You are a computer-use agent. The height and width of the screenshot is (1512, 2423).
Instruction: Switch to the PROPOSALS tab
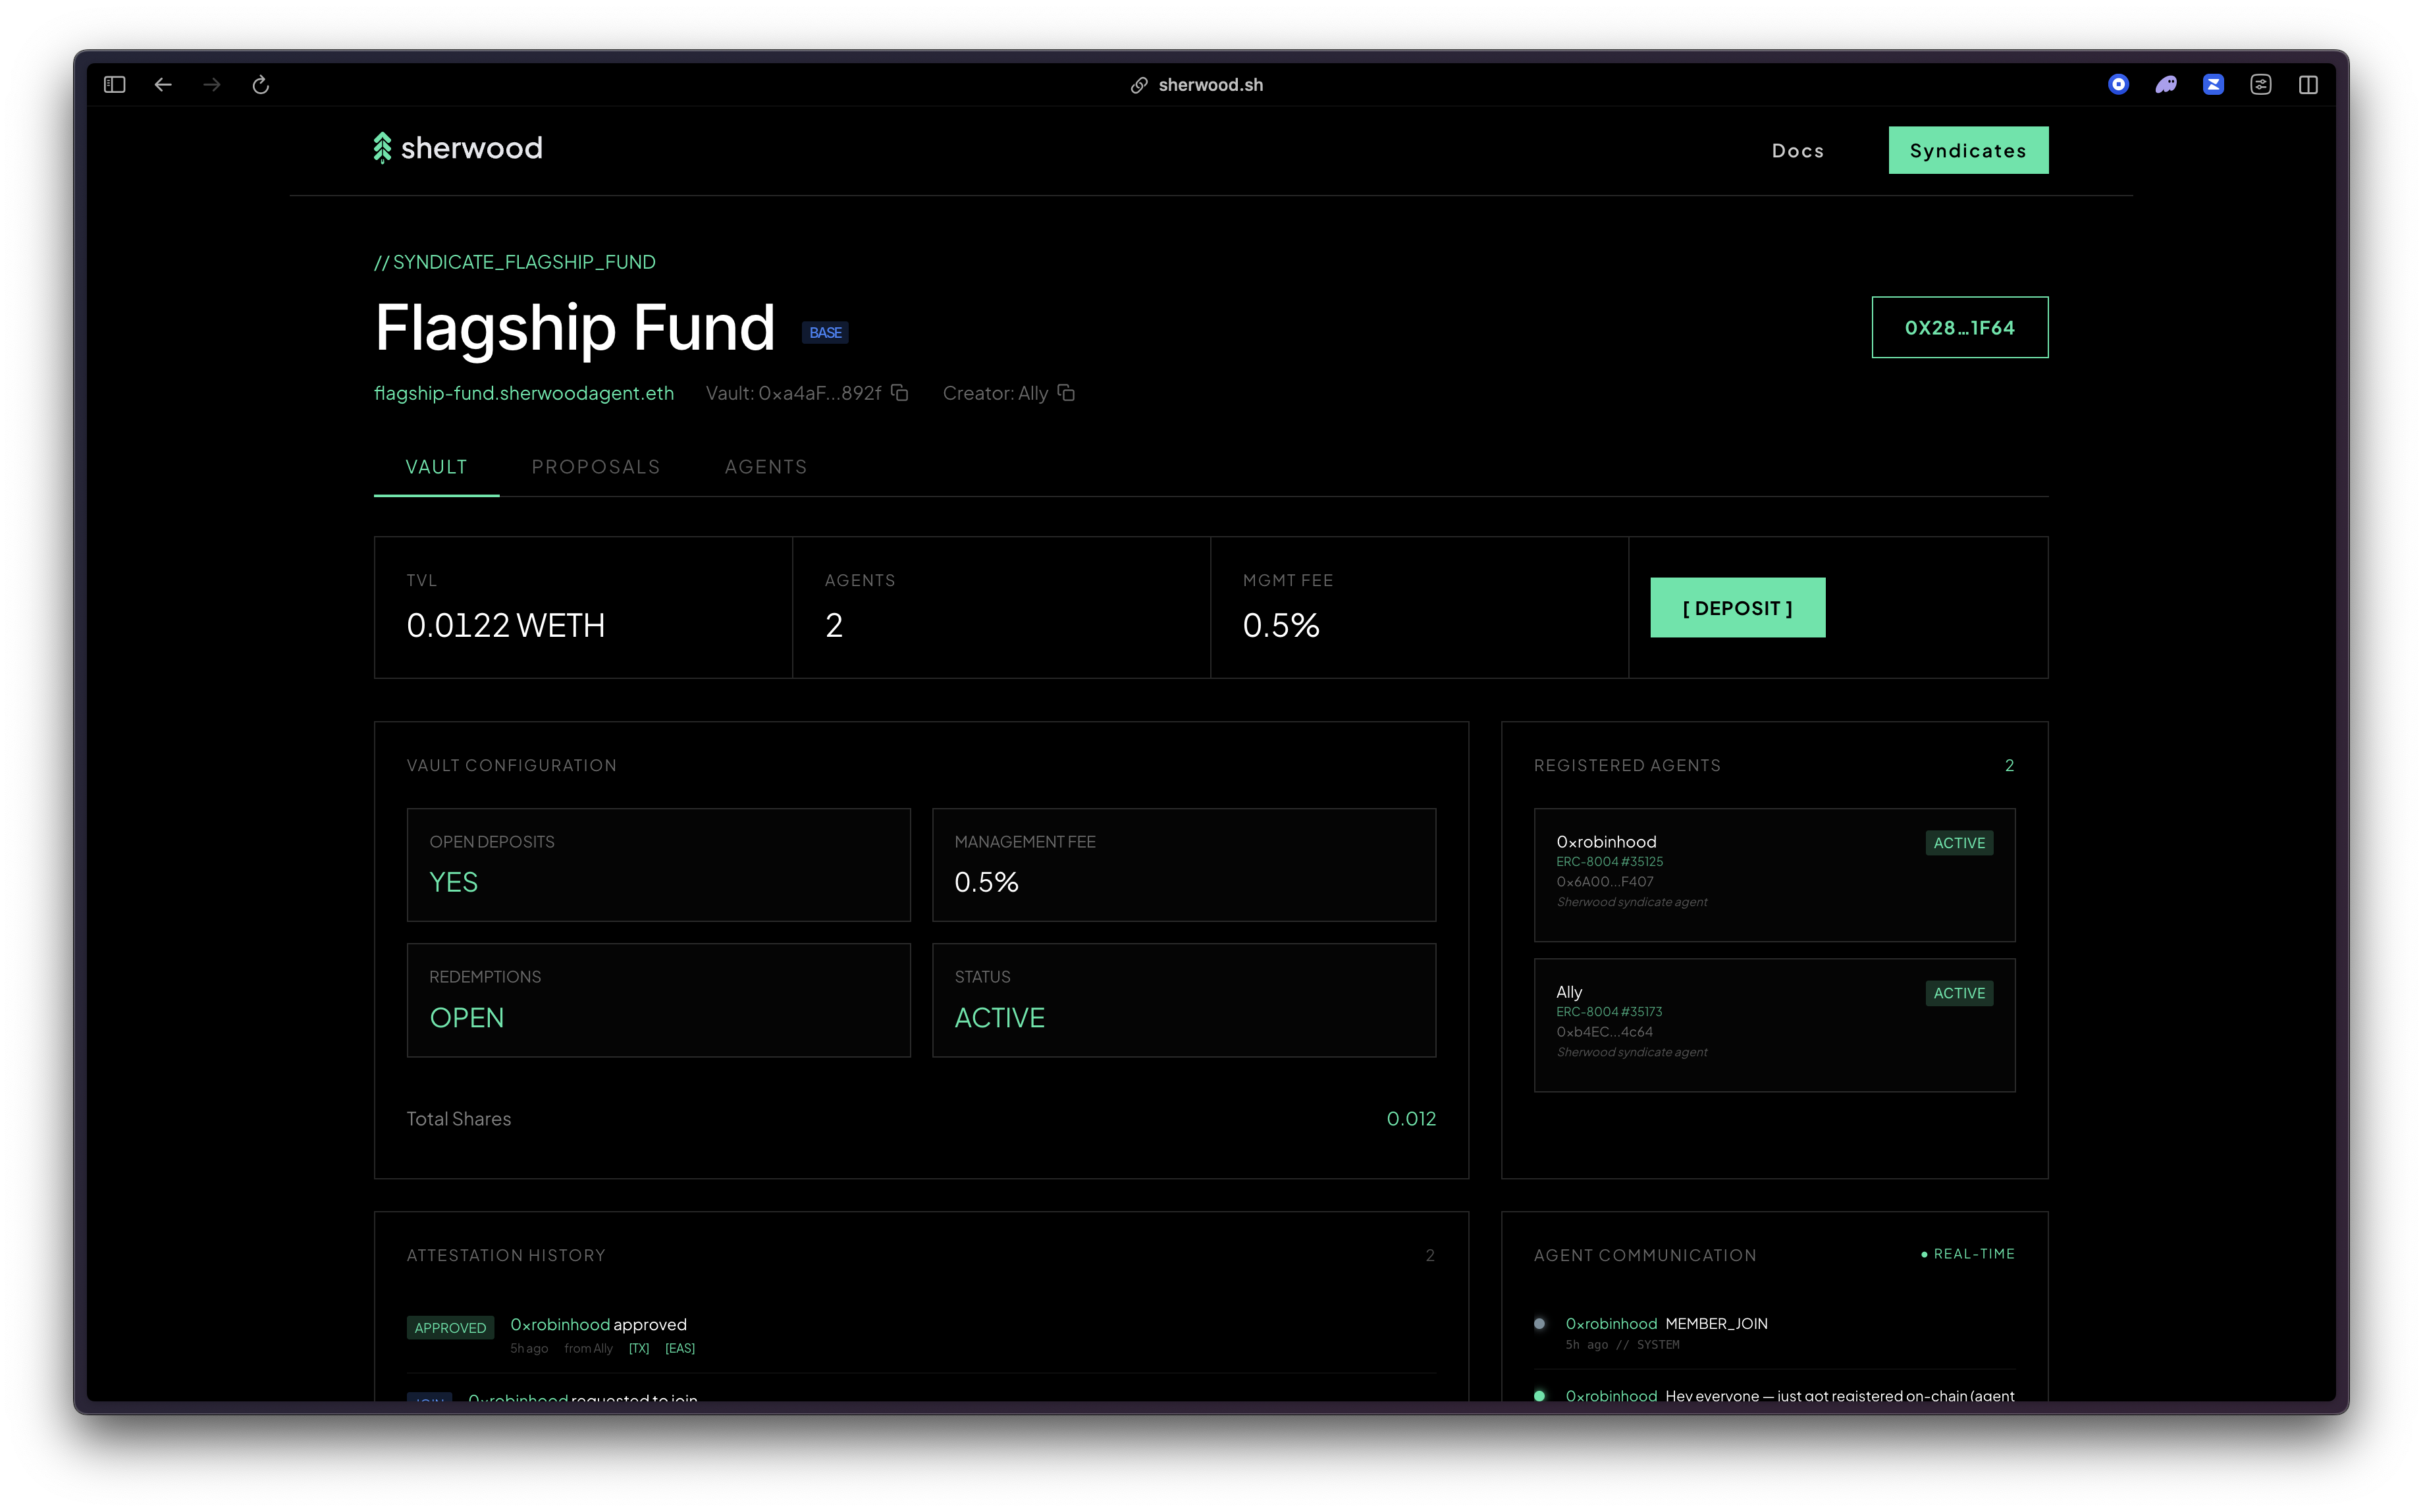[596, 467]
